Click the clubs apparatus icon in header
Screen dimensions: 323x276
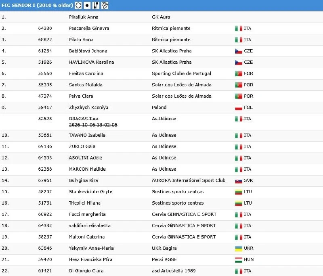(x=96, y=5)
